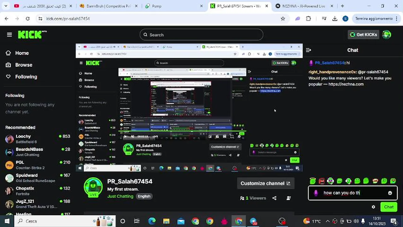
Task: Click the chat message input field
Action: point(353,193)
